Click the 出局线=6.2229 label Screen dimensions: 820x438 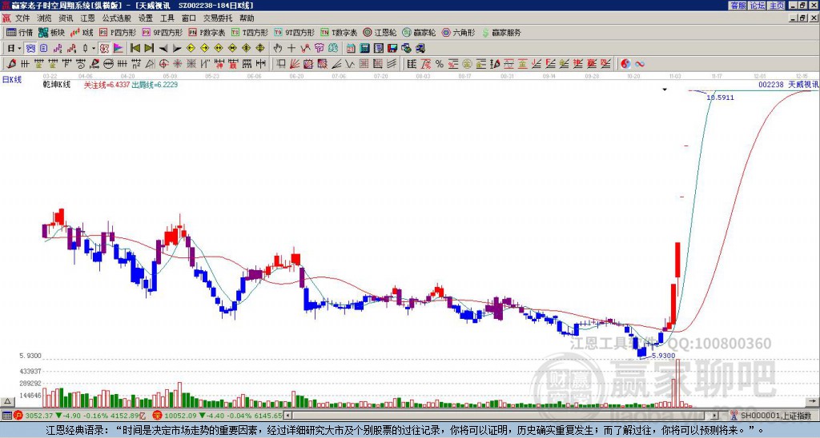155,85
